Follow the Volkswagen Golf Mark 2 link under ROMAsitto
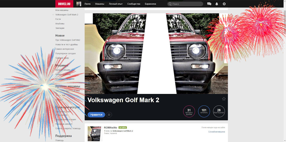This screenshot has height=142, width=286. click(x=123, y=131)
